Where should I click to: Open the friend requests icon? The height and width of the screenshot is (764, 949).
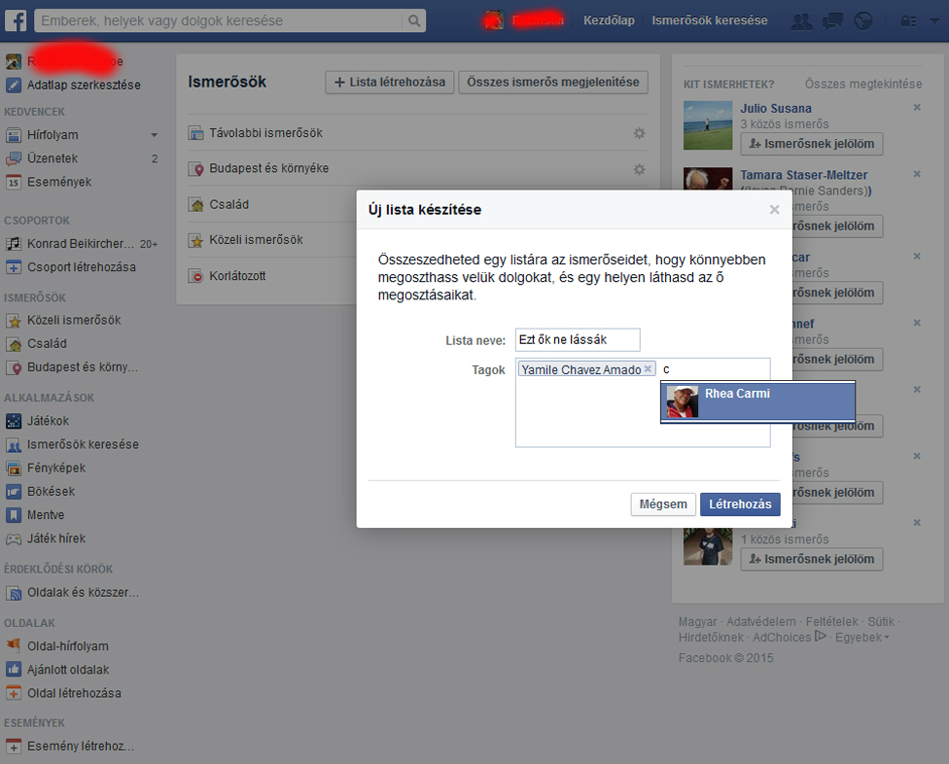coord(802,20)
